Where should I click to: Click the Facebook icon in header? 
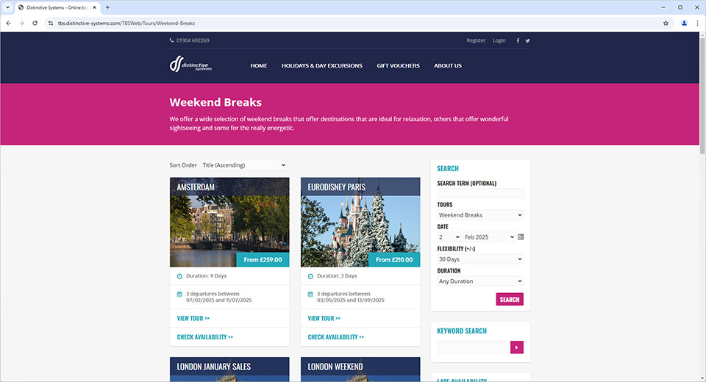pyautogui.click(x=518, y=40)
